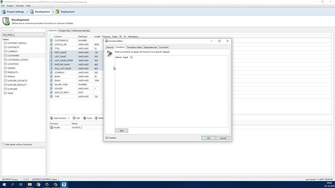Click the LAST_NAME column row icon
Image resolution: width=335 pixels, height=188 pixels.
point(51,56)
